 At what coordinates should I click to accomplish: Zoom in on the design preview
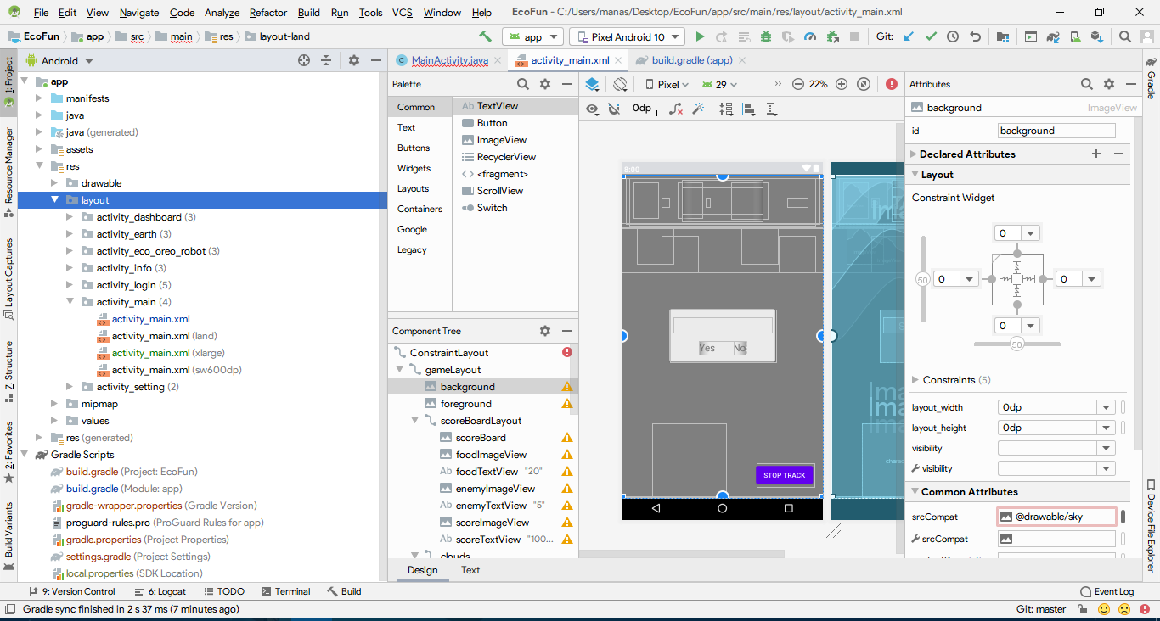point(842,84)
